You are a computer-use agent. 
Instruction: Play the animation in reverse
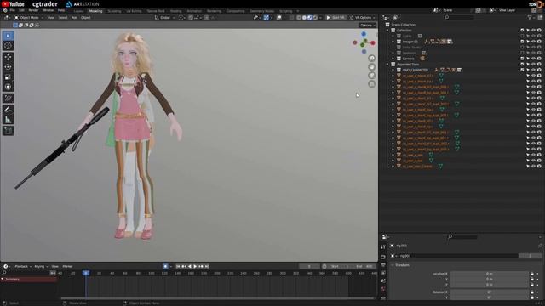pos(189,266)
